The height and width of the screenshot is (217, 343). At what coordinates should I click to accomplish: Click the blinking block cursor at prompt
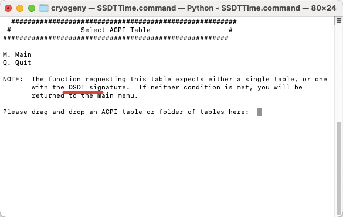click(x=259, y=112)
